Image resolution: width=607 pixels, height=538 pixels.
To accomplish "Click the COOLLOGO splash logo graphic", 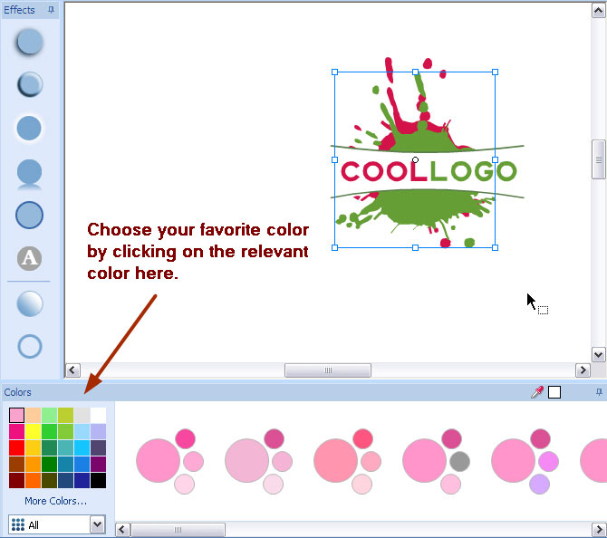I will pos(427,153).
